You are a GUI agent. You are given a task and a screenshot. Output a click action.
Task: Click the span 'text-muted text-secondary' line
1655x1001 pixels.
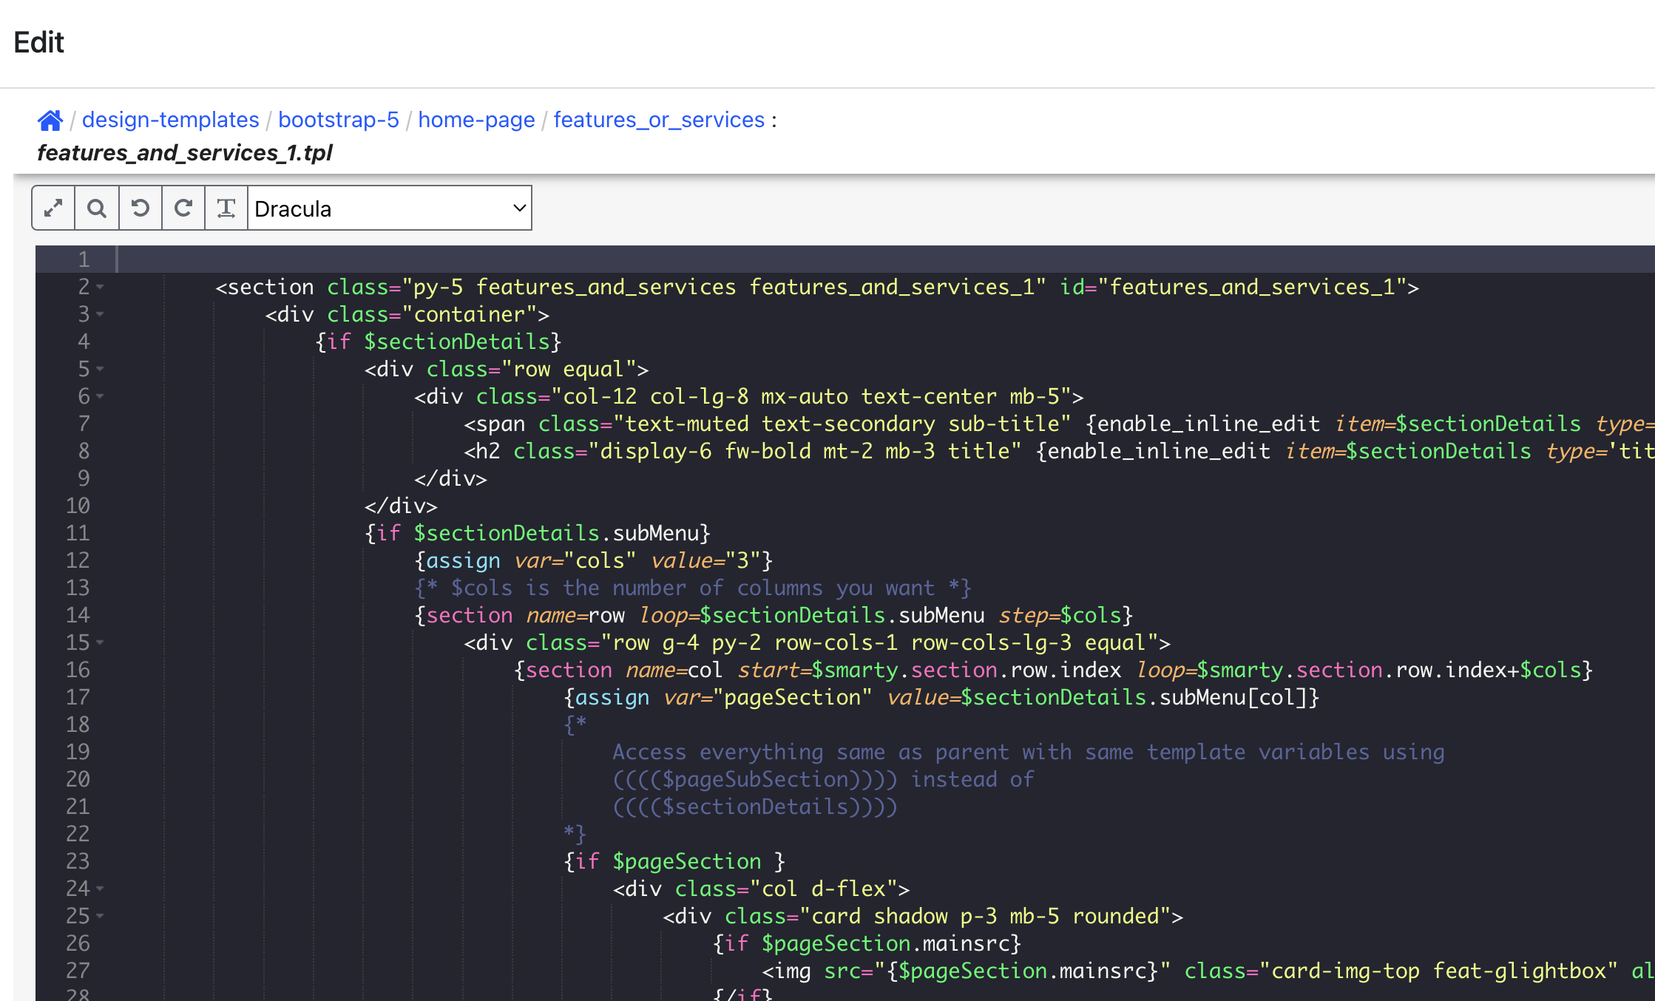point(1059,424)
